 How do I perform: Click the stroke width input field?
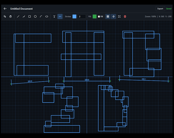81,17
